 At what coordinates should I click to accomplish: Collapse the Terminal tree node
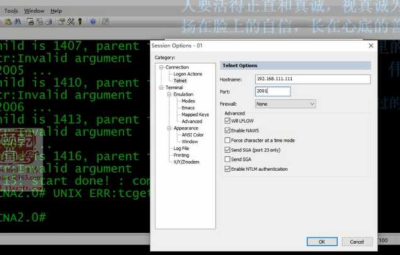coord(161,88)
